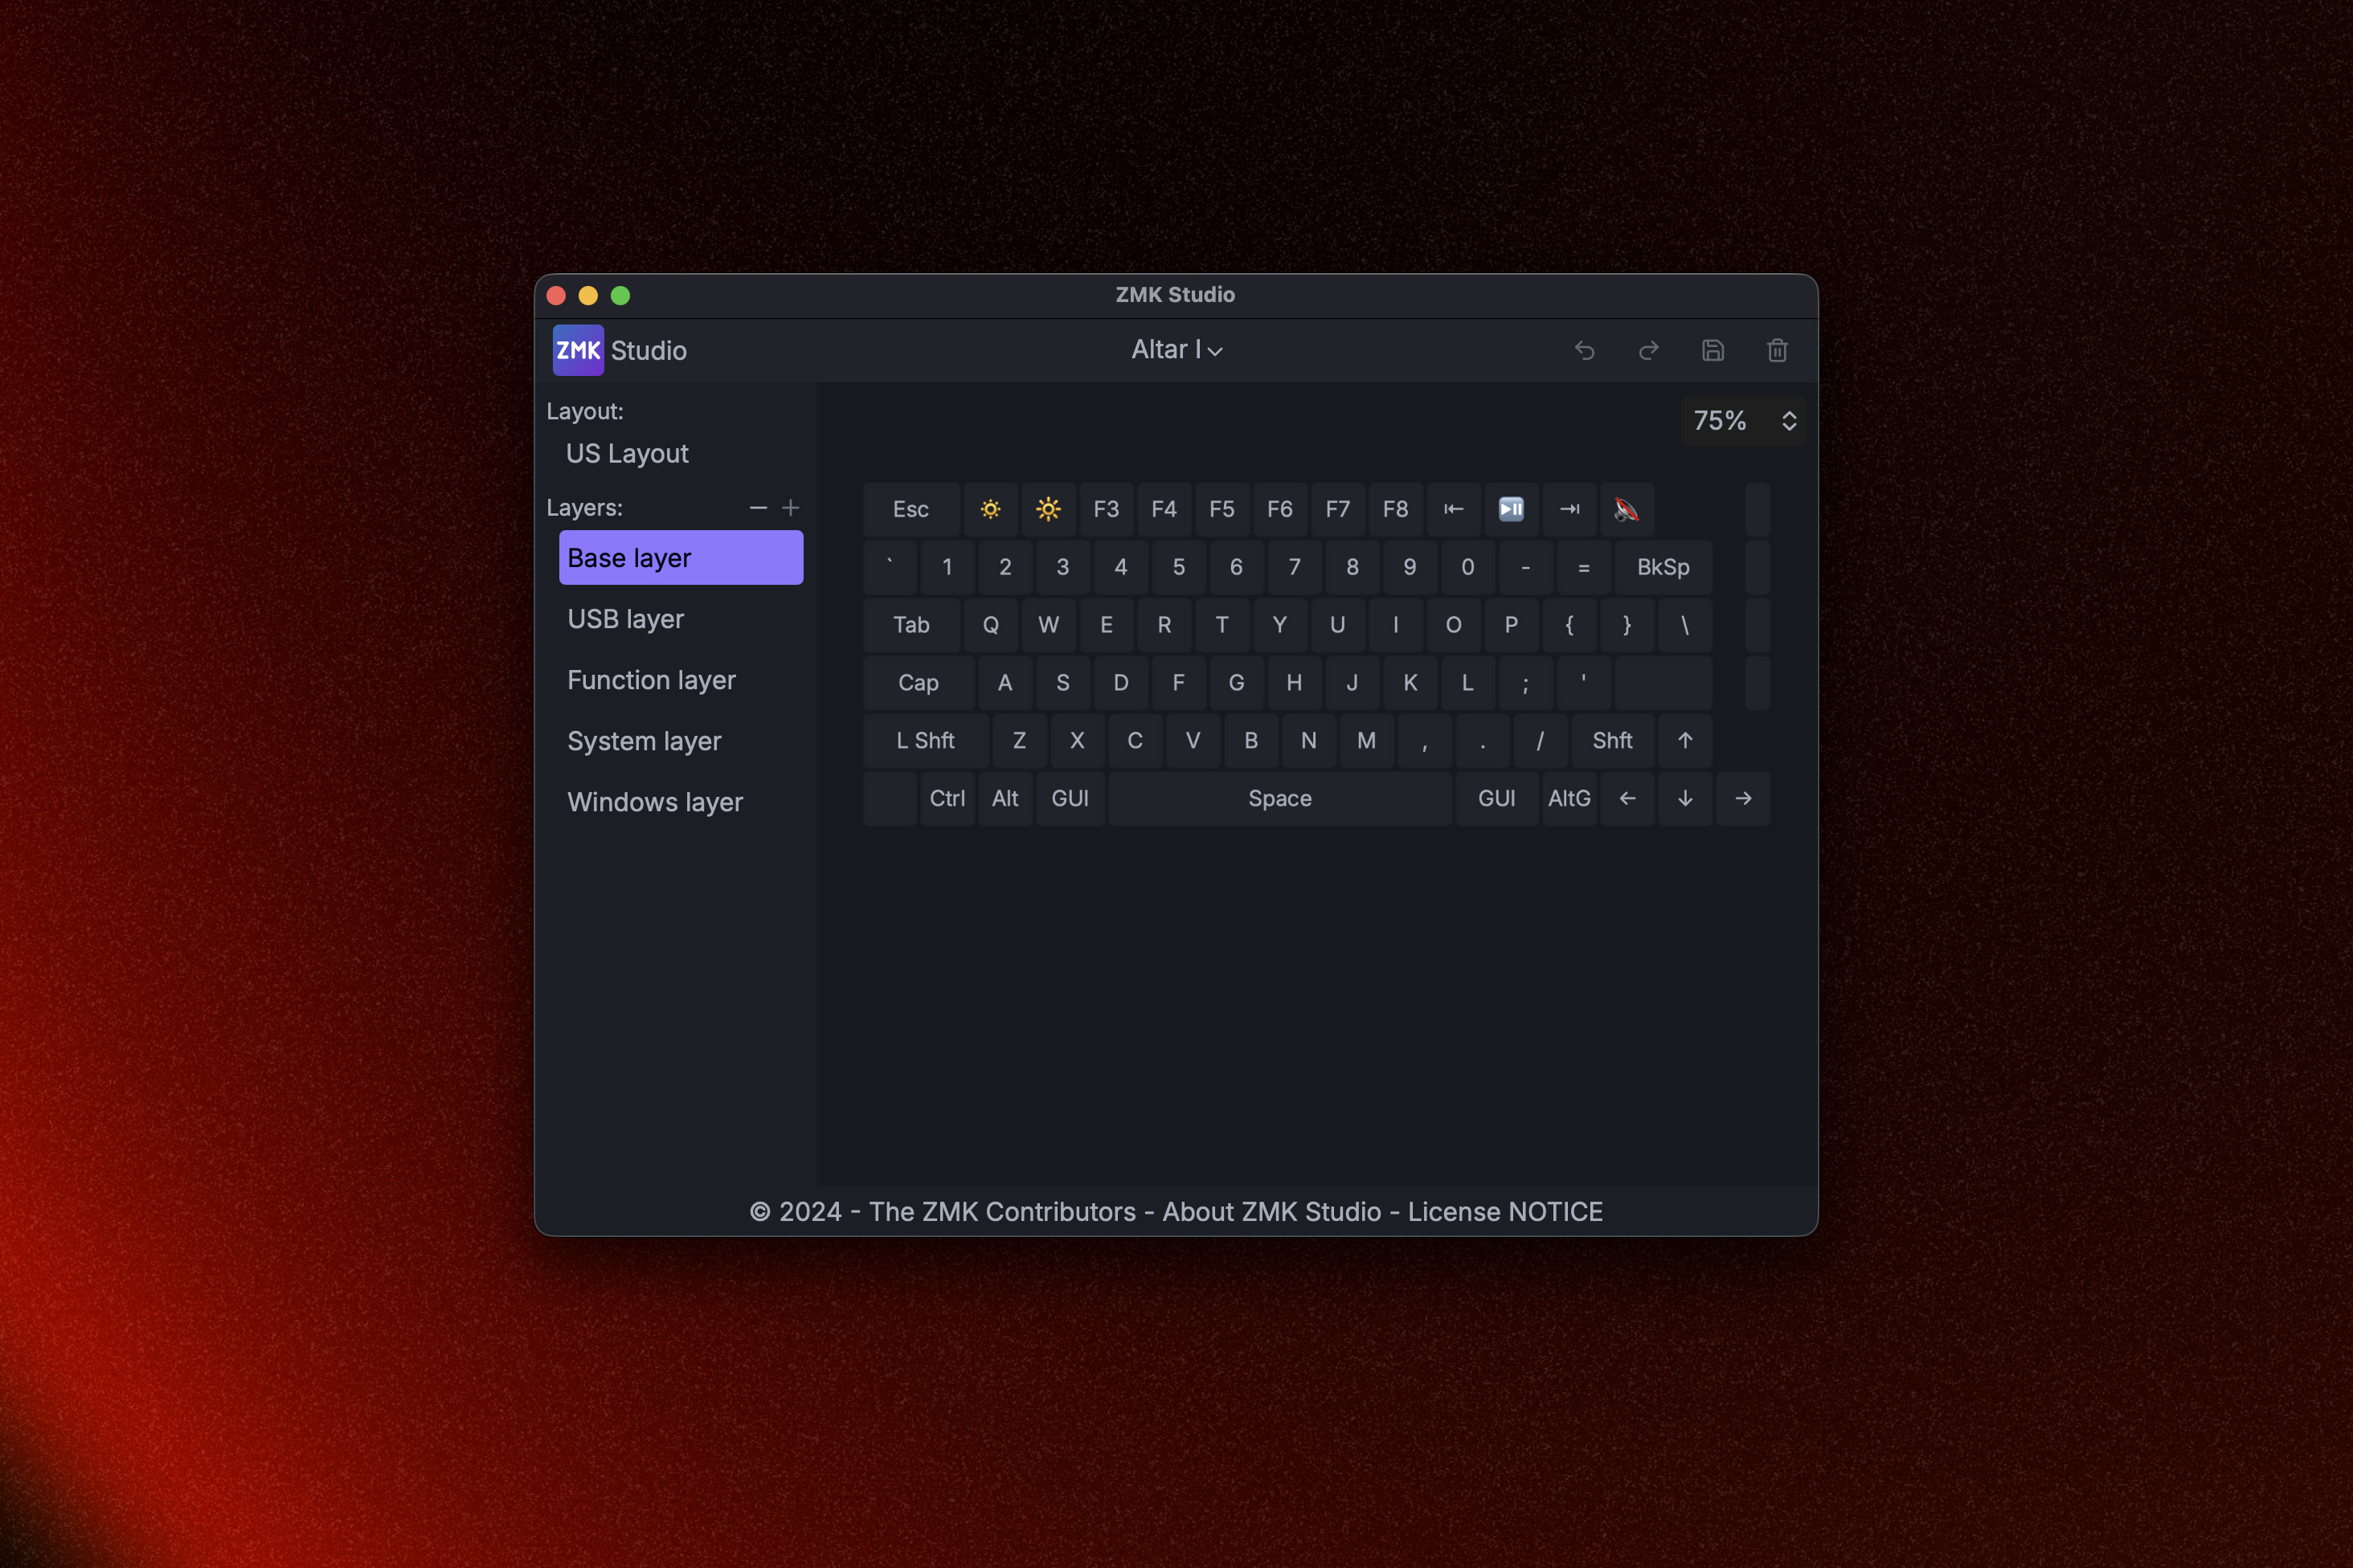The image size is (2353, 1568).
Task: Open About ZMK Studio link
Action: (1271, 1212)
